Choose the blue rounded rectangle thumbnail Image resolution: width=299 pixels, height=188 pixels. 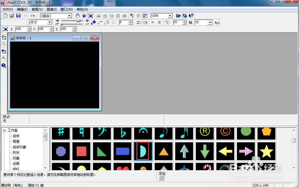pyautogui.click(x=123, y=151)
